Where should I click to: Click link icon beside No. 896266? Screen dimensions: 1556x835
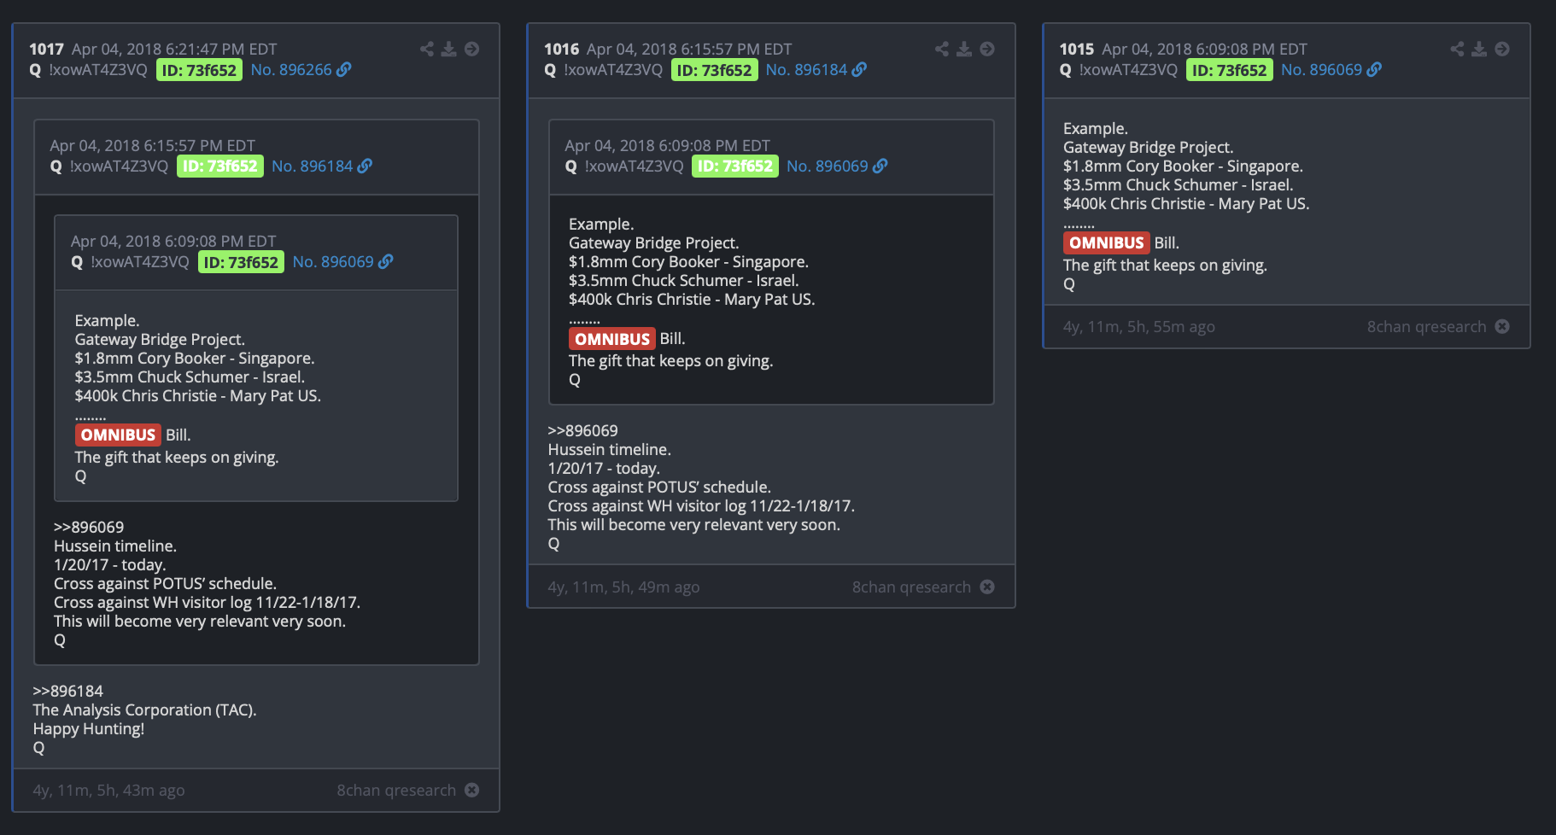(x=344, y=69)
